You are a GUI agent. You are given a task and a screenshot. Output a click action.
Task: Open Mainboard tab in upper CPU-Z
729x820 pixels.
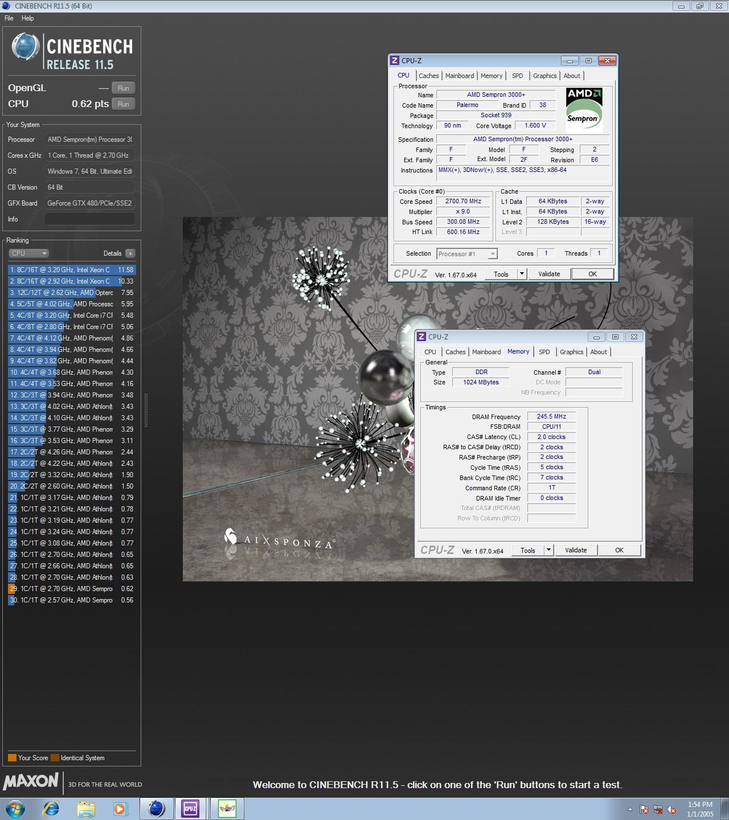(460, 76)
